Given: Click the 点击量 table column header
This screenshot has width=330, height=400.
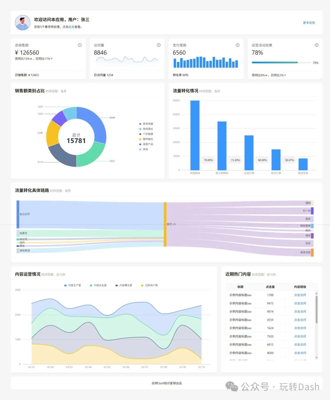Looking at the screenshot, I should 270,287.
